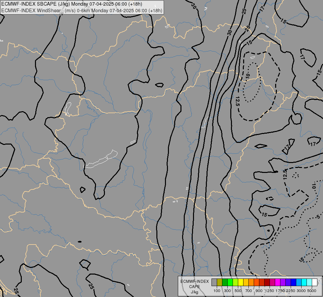This screenshot has width=323, height=297.
Task: Click the 1750 legend tick label
Action: [280, 291]
